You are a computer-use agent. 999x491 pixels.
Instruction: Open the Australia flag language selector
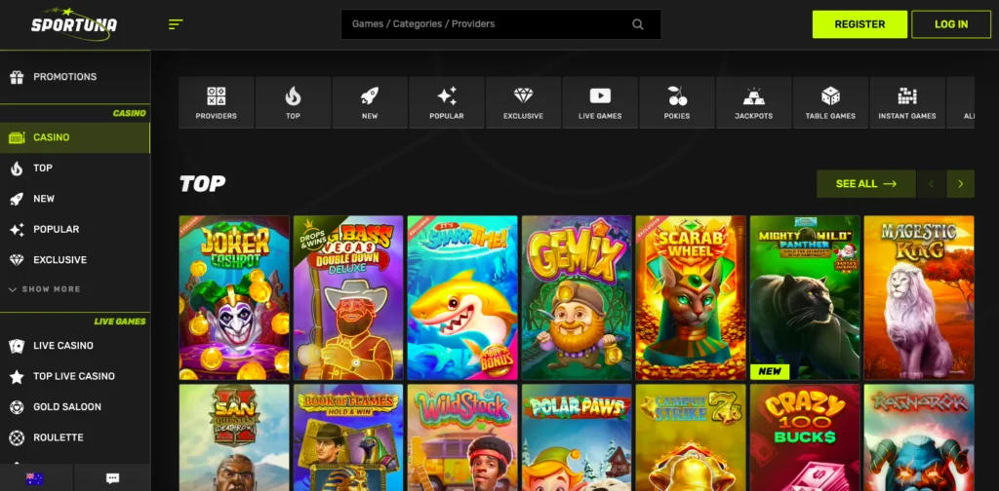pyautogui.click(x=34, y=479)
